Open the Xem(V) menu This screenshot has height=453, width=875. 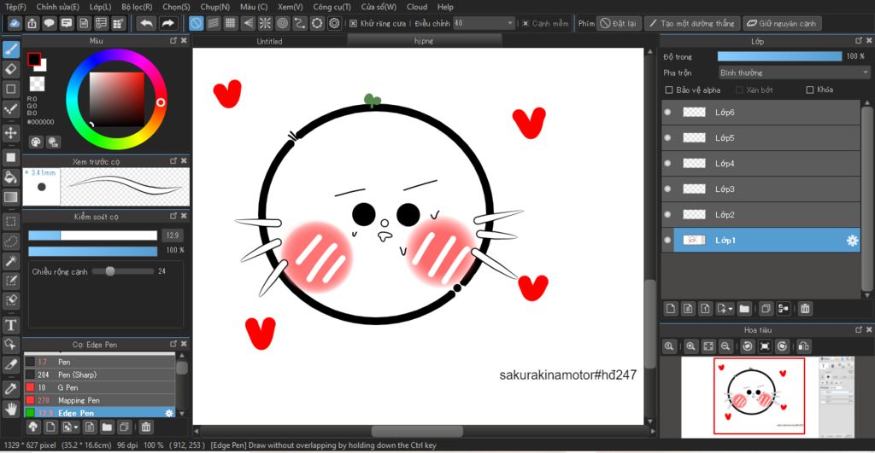(x=291, y=7)
